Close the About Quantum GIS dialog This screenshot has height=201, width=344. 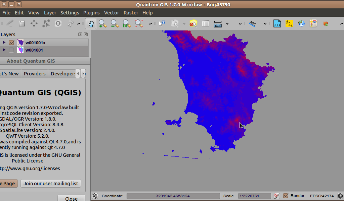pos(71,198)
